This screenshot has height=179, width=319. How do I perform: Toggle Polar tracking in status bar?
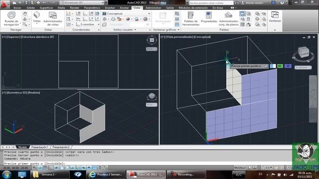56,168
